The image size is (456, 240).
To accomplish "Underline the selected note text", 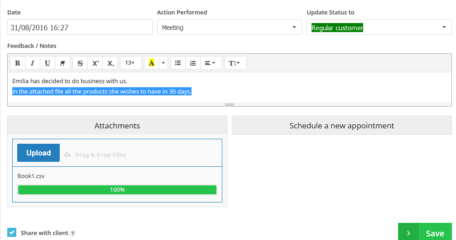I will click(x=48, y=63).
